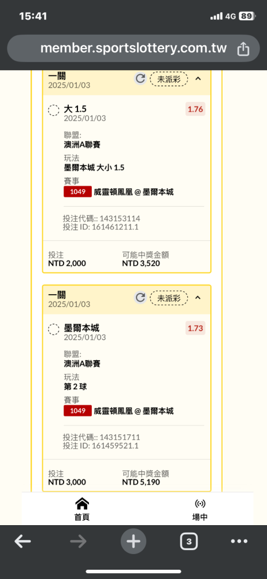Collapse the first 一關 bet card
Image resolution: width=267 pixels, height=579 pixels.
pos(198,79)
